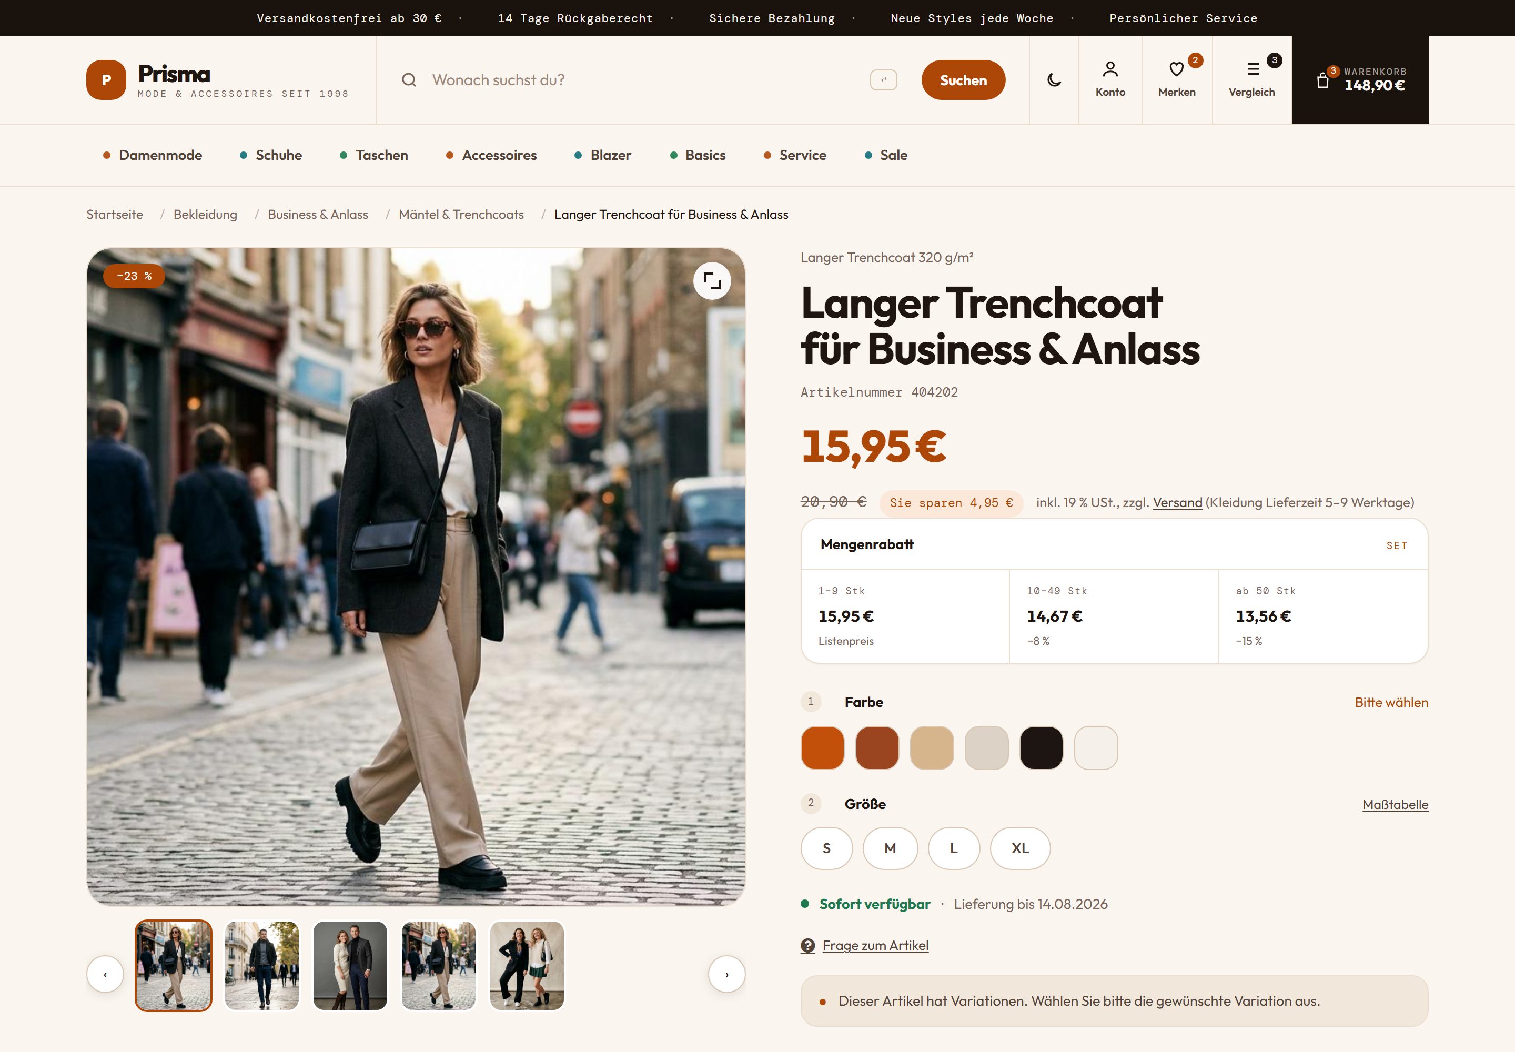Screen dimensions: 1515x1052
Task: Go to Bekleidung breadcrumb
Action: [205, 214]
